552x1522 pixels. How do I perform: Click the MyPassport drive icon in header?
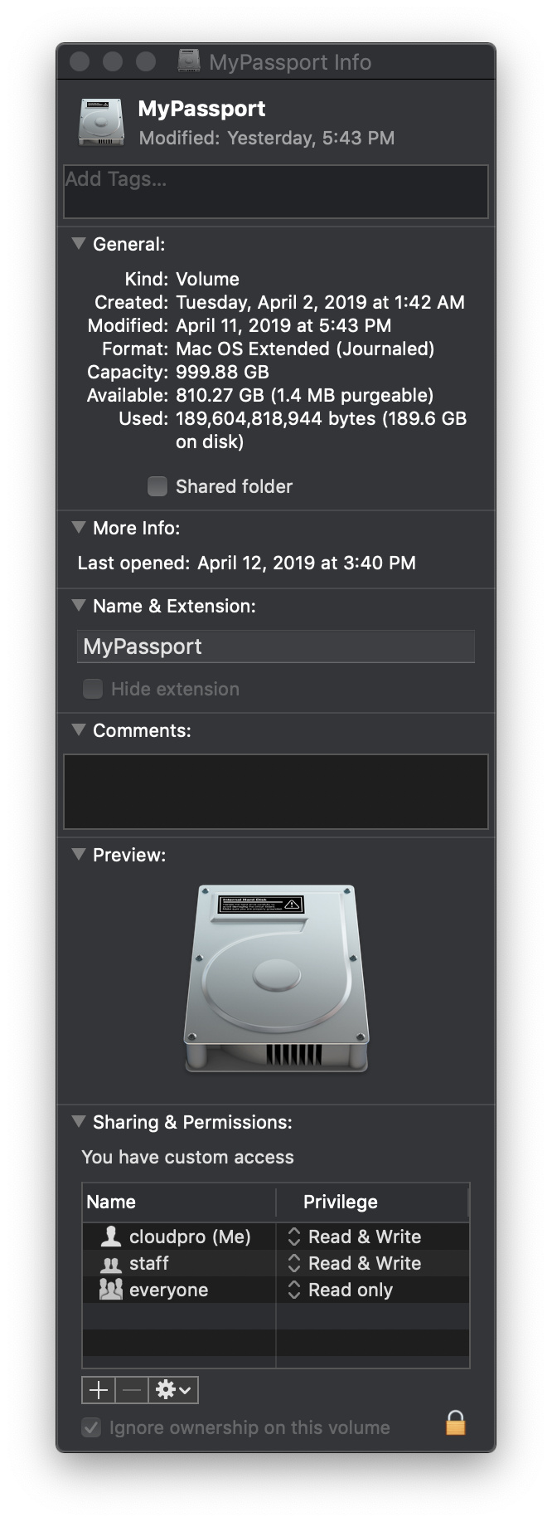(x=101, y=122)
